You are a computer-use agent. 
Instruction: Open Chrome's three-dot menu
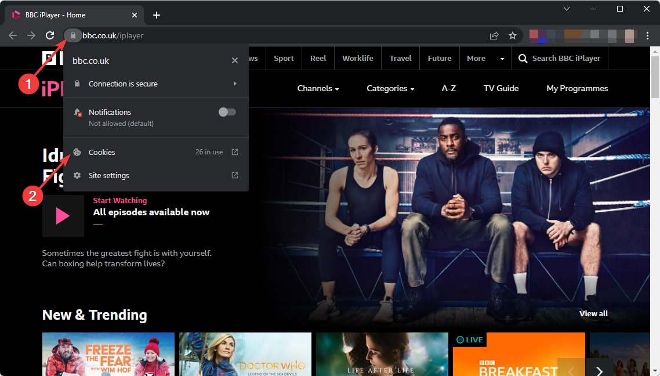tap(648, 35)
